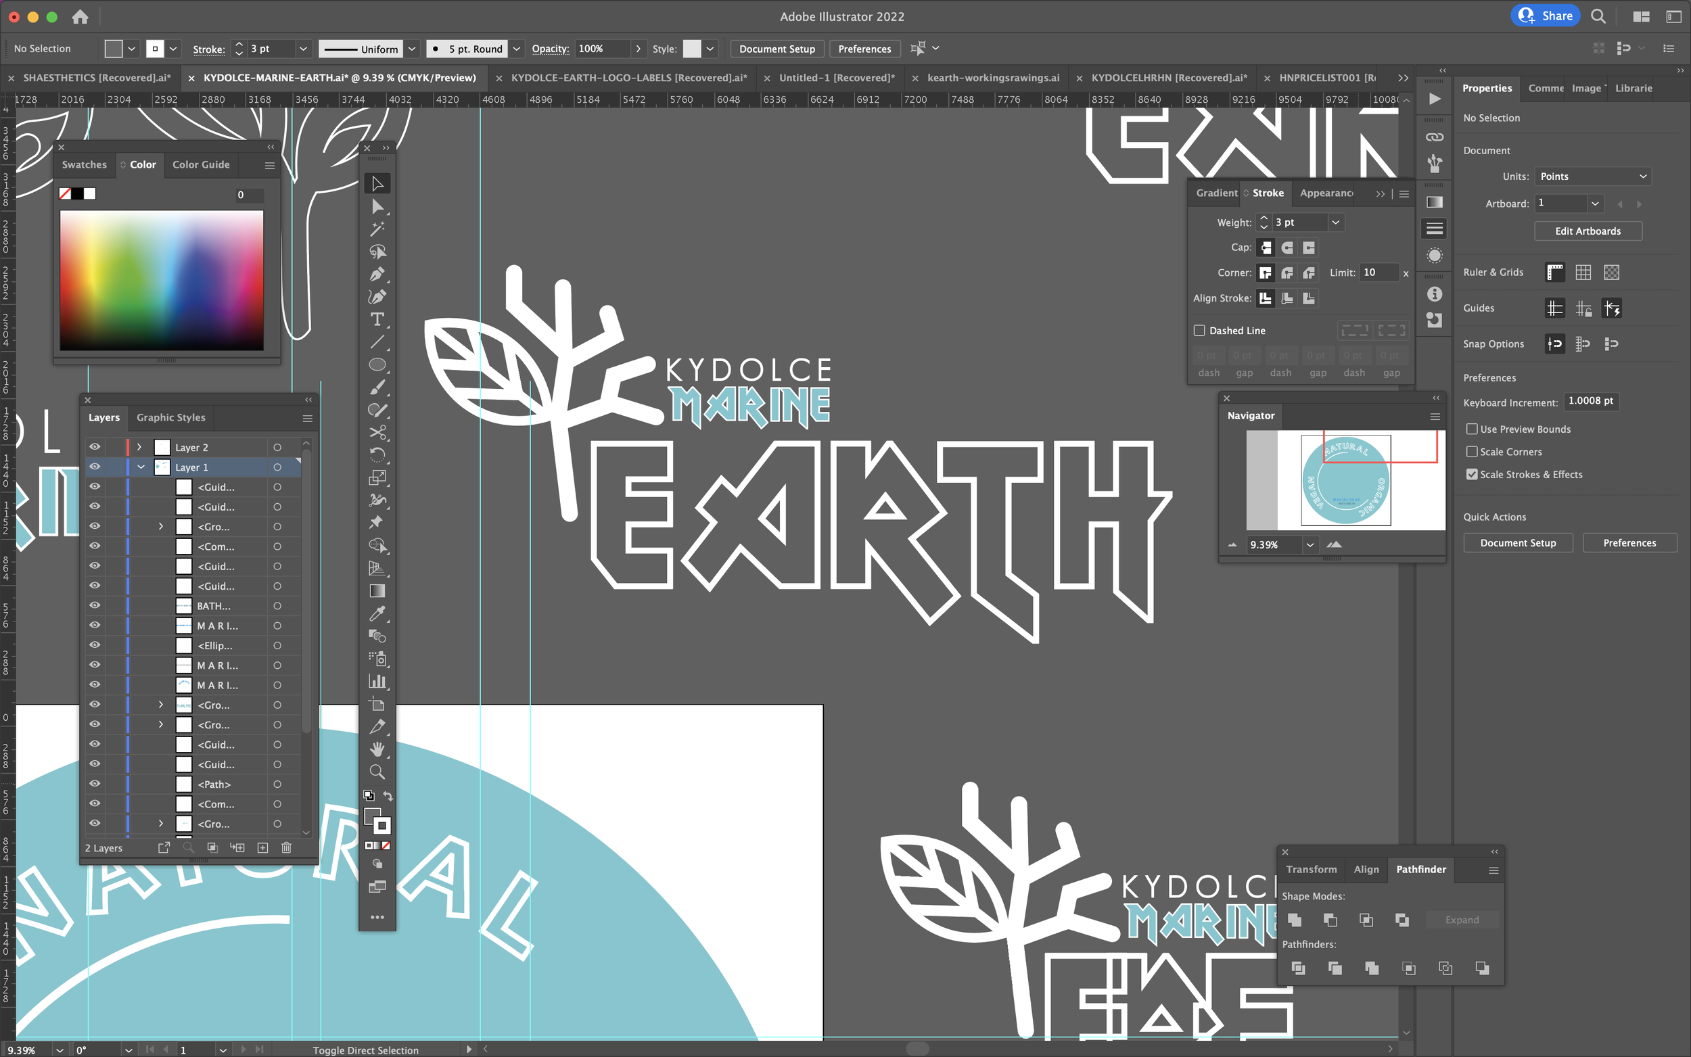Collapse Layer 1 in Layers panel

(x=141, y=467)
